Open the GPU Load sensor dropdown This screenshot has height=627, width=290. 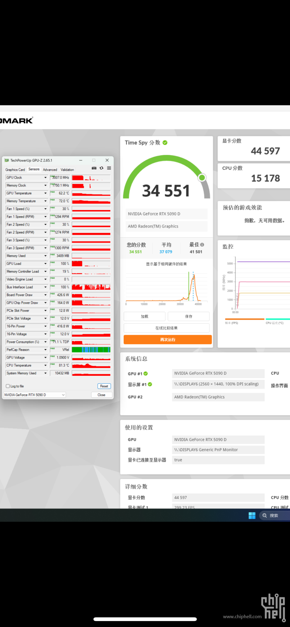point(46,264)
